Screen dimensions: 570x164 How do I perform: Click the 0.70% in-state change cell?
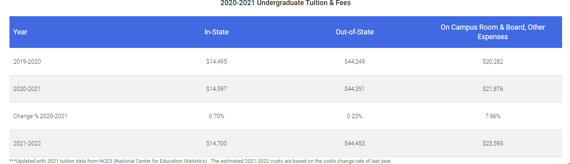coord(216,116)
